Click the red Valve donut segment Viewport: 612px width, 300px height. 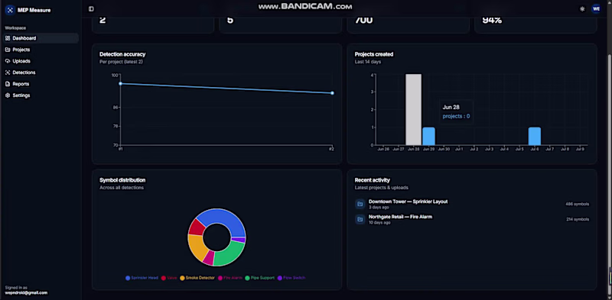197,227
